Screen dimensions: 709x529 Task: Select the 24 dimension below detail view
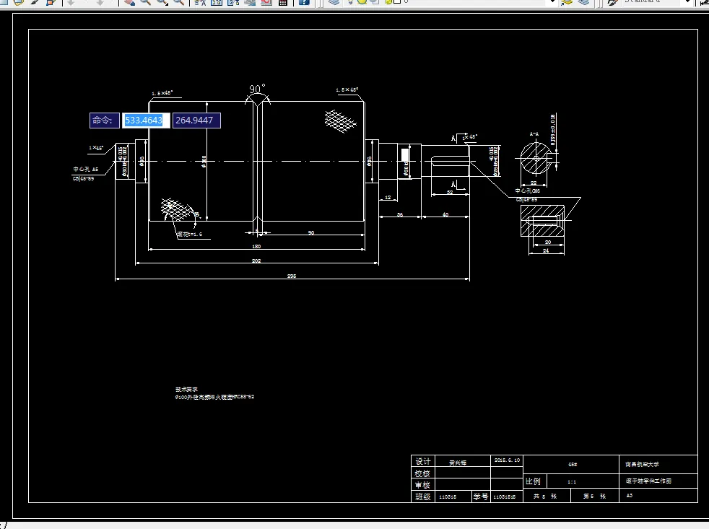[546, 250]
